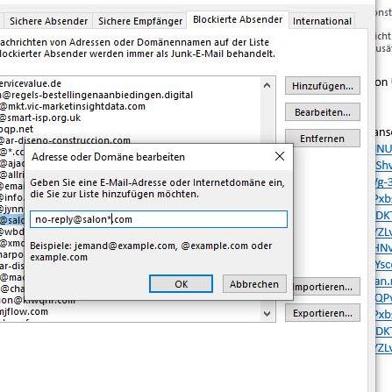Screen dimensions: 392x392
Task: Click the email address input field
Action: coord(159,219)
